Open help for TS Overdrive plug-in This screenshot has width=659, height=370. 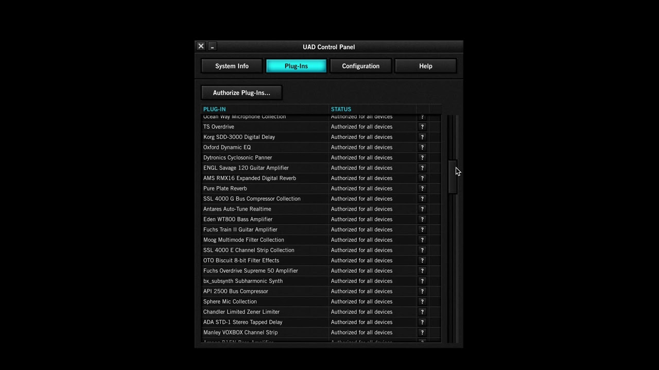[422, 127]
